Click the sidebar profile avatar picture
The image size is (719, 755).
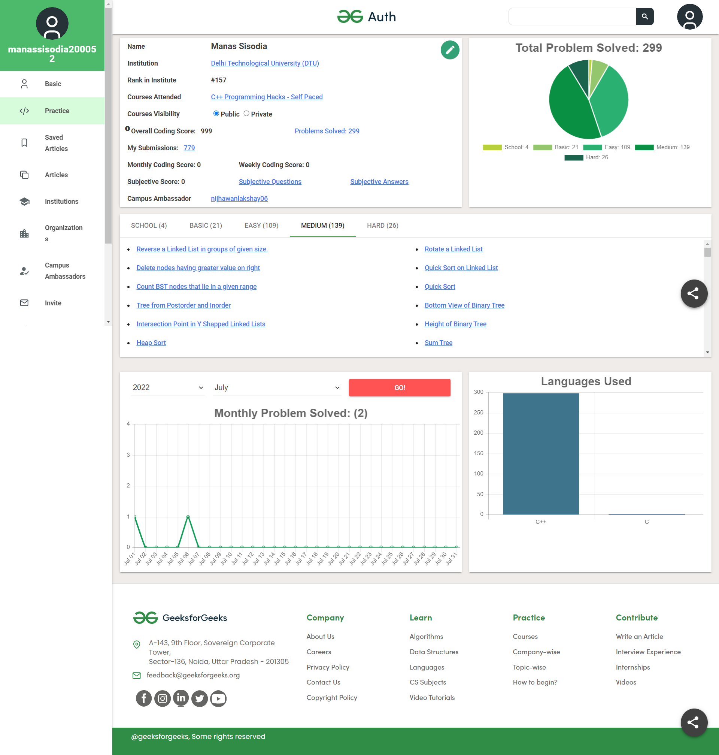(x=52, y=23)
